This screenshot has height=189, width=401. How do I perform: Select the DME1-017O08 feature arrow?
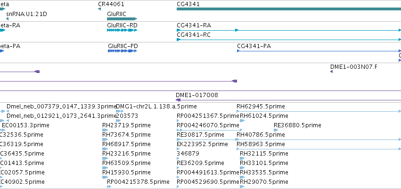coord(288,100)
